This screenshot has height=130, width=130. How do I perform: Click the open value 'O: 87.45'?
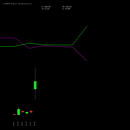point(45,9)
